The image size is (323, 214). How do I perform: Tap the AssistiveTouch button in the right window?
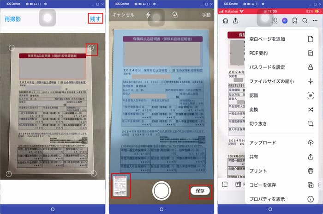(x=265, y=18)
